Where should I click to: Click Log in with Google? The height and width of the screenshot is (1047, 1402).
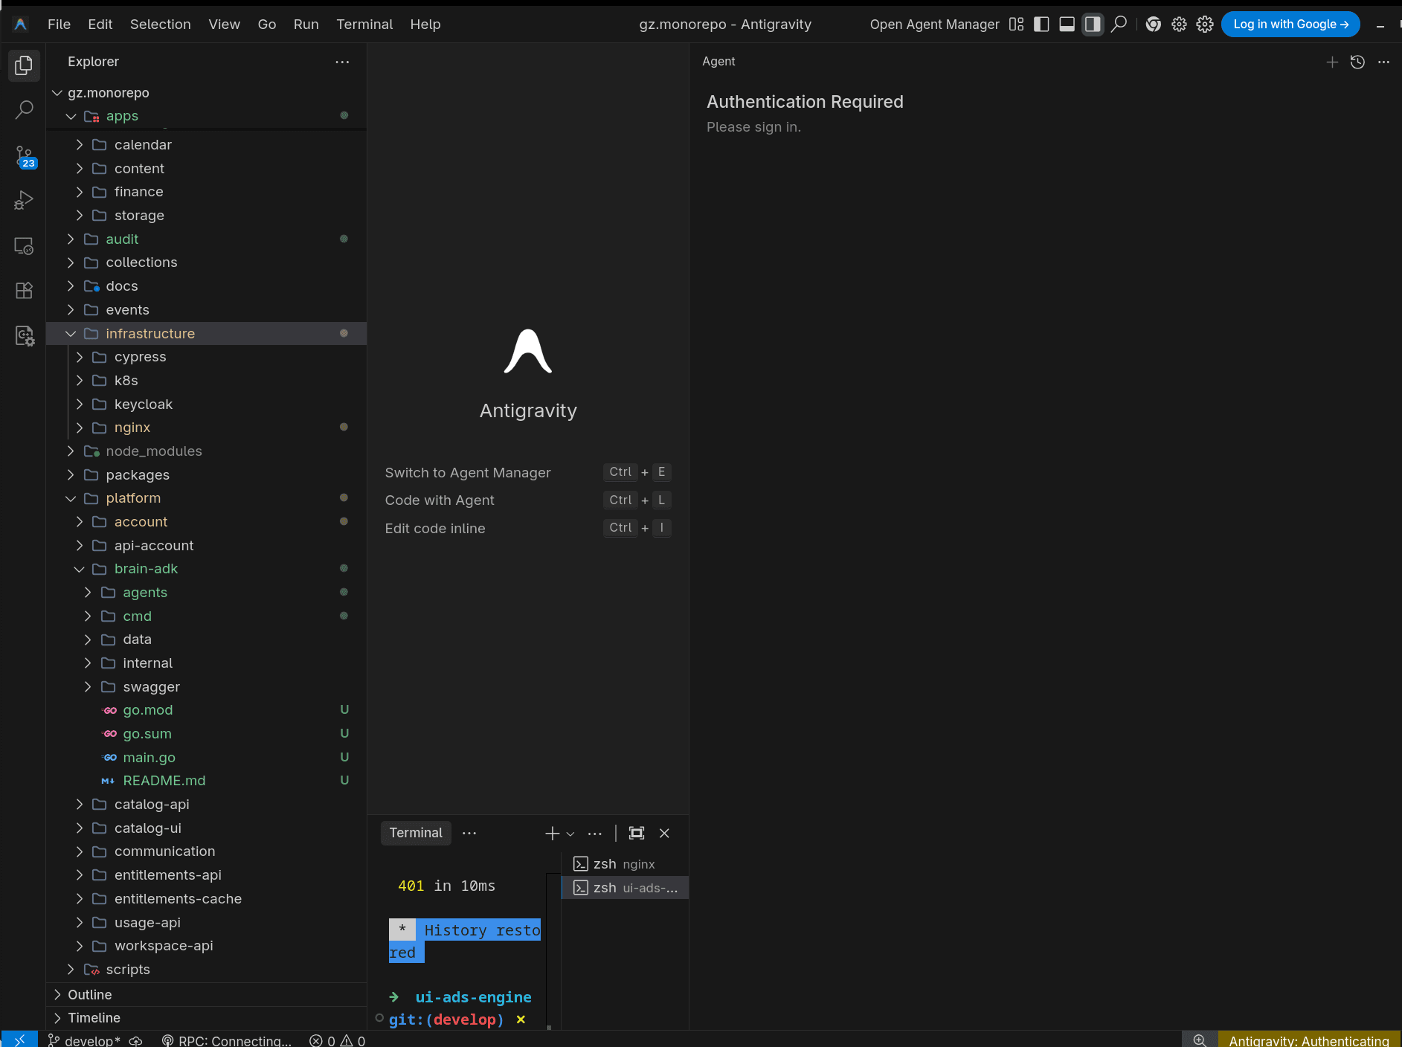pos(1290,24)
